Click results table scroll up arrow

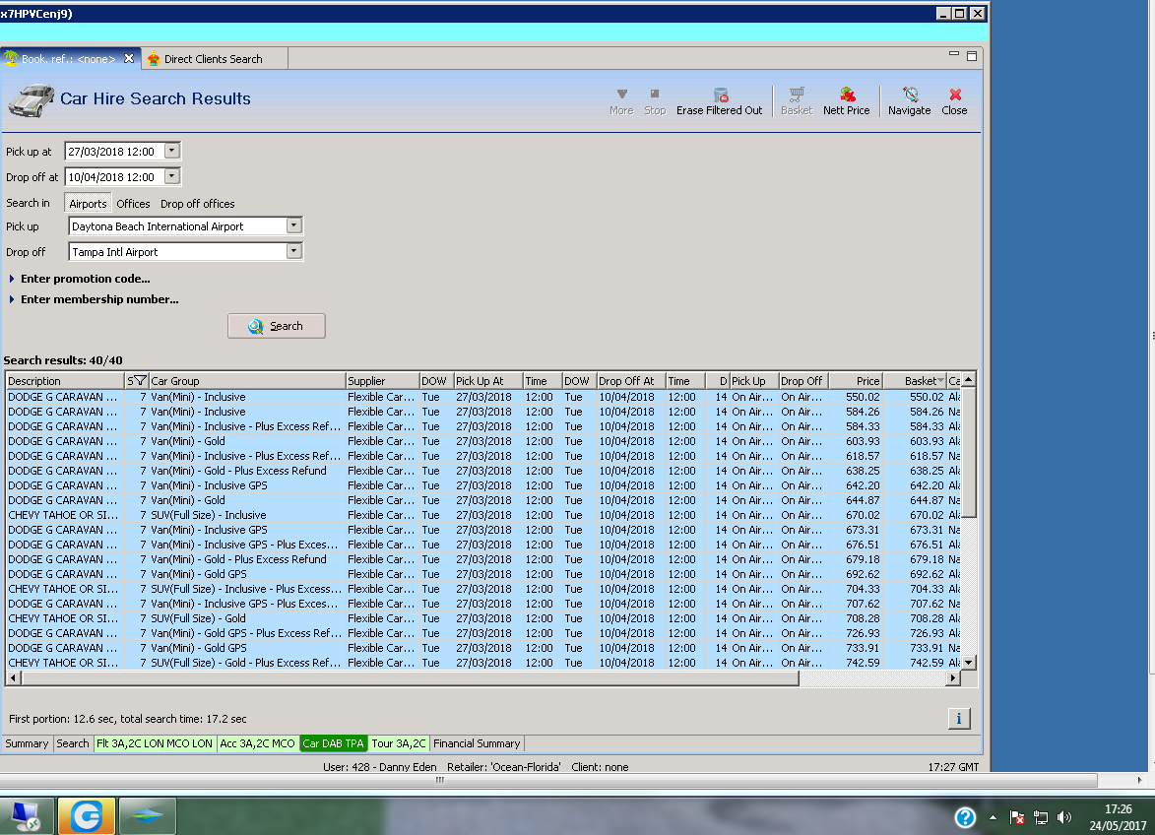click(969, 380)
